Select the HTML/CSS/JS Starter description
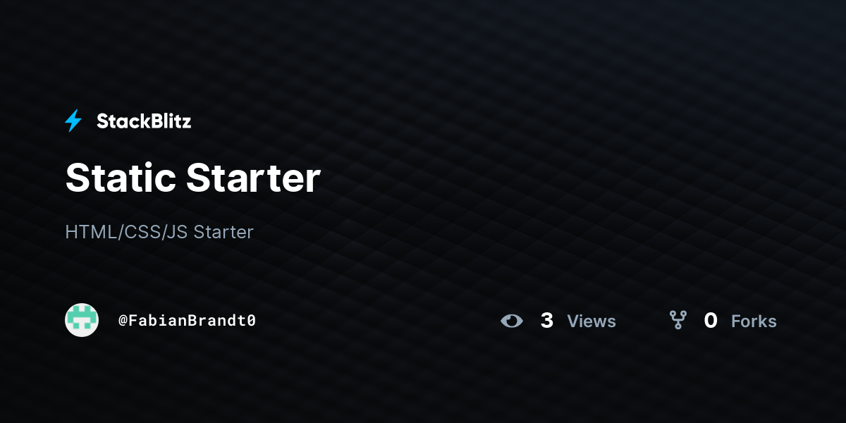This screenshot has height=423, width=846. [159, 232]
